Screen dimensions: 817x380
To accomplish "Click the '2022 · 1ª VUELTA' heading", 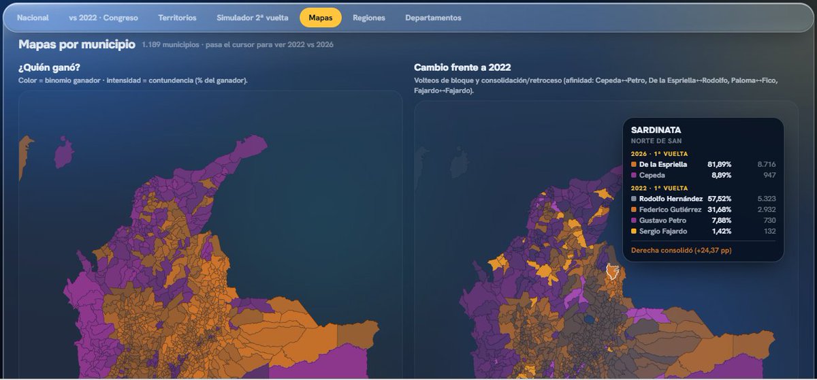I will click(659, 188).
